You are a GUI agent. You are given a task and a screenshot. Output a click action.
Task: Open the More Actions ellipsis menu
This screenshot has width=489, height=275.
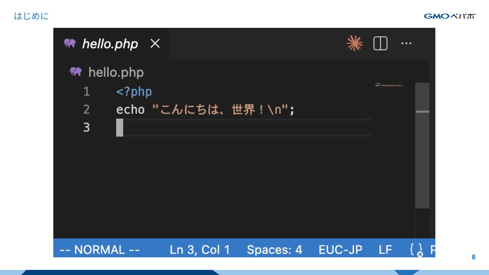(x=406, y=43)
